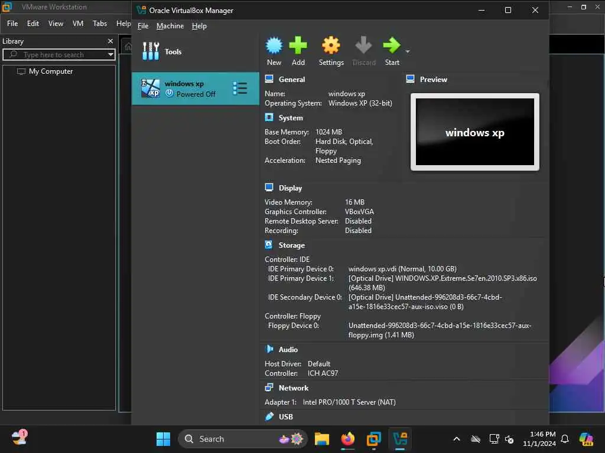This screenshot has height=453, width=605.
Task: Open the weather widget on the taskbar
Action: click(19, 438)
